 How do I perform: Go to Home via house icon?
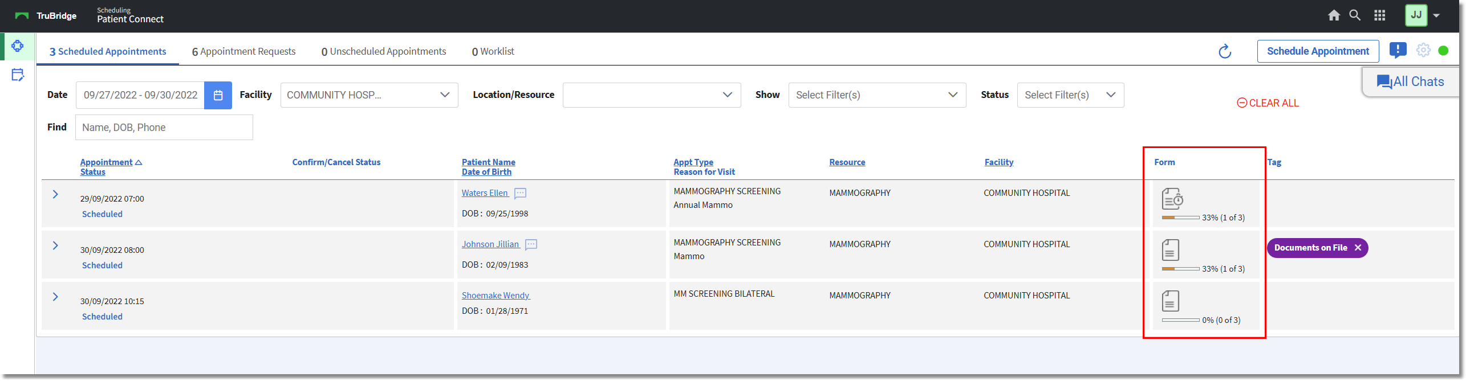pos(1334,15)
